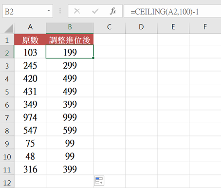
Task: Click cell B5 next to 431
Action: 70,91
